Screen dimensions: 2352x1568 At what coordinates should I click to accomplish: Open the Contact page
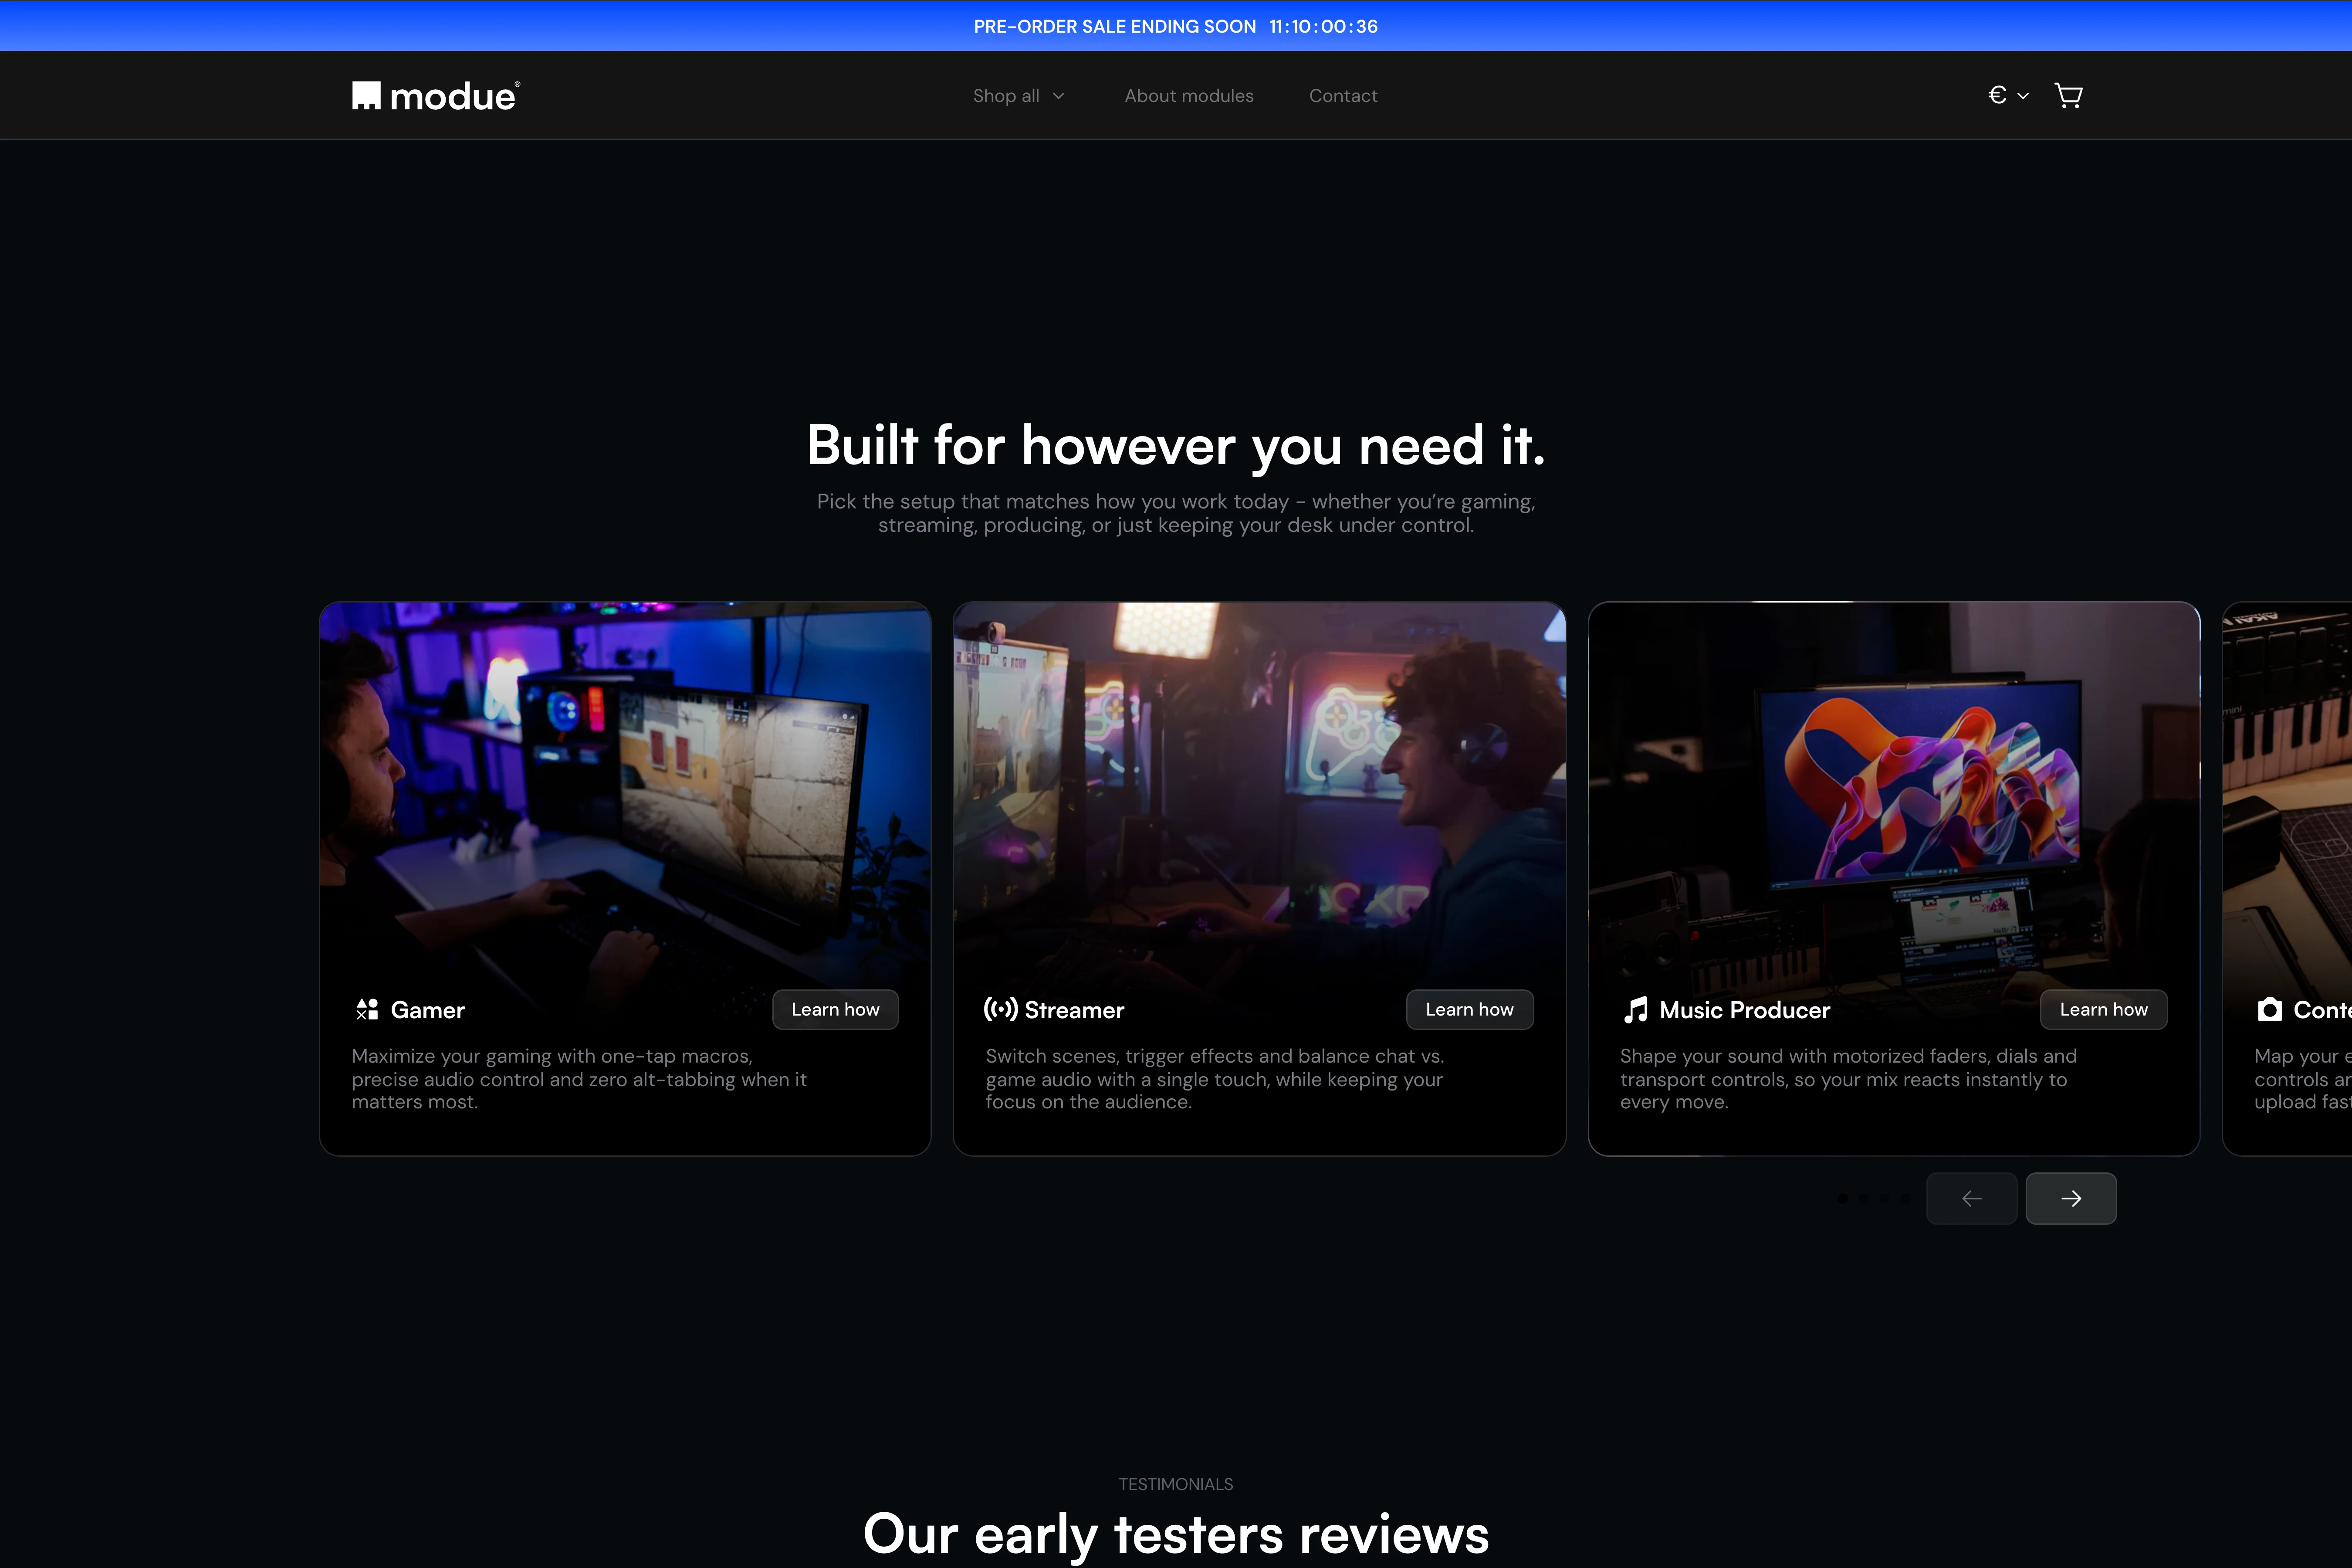(1343, 96)
